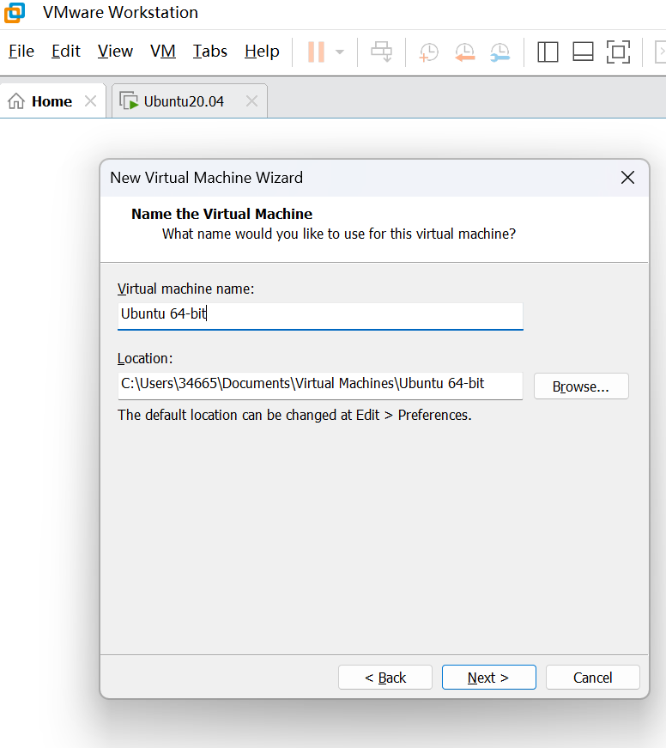
Task: Open the Snapshot Manager wrench icon
Action: point(499,52)
